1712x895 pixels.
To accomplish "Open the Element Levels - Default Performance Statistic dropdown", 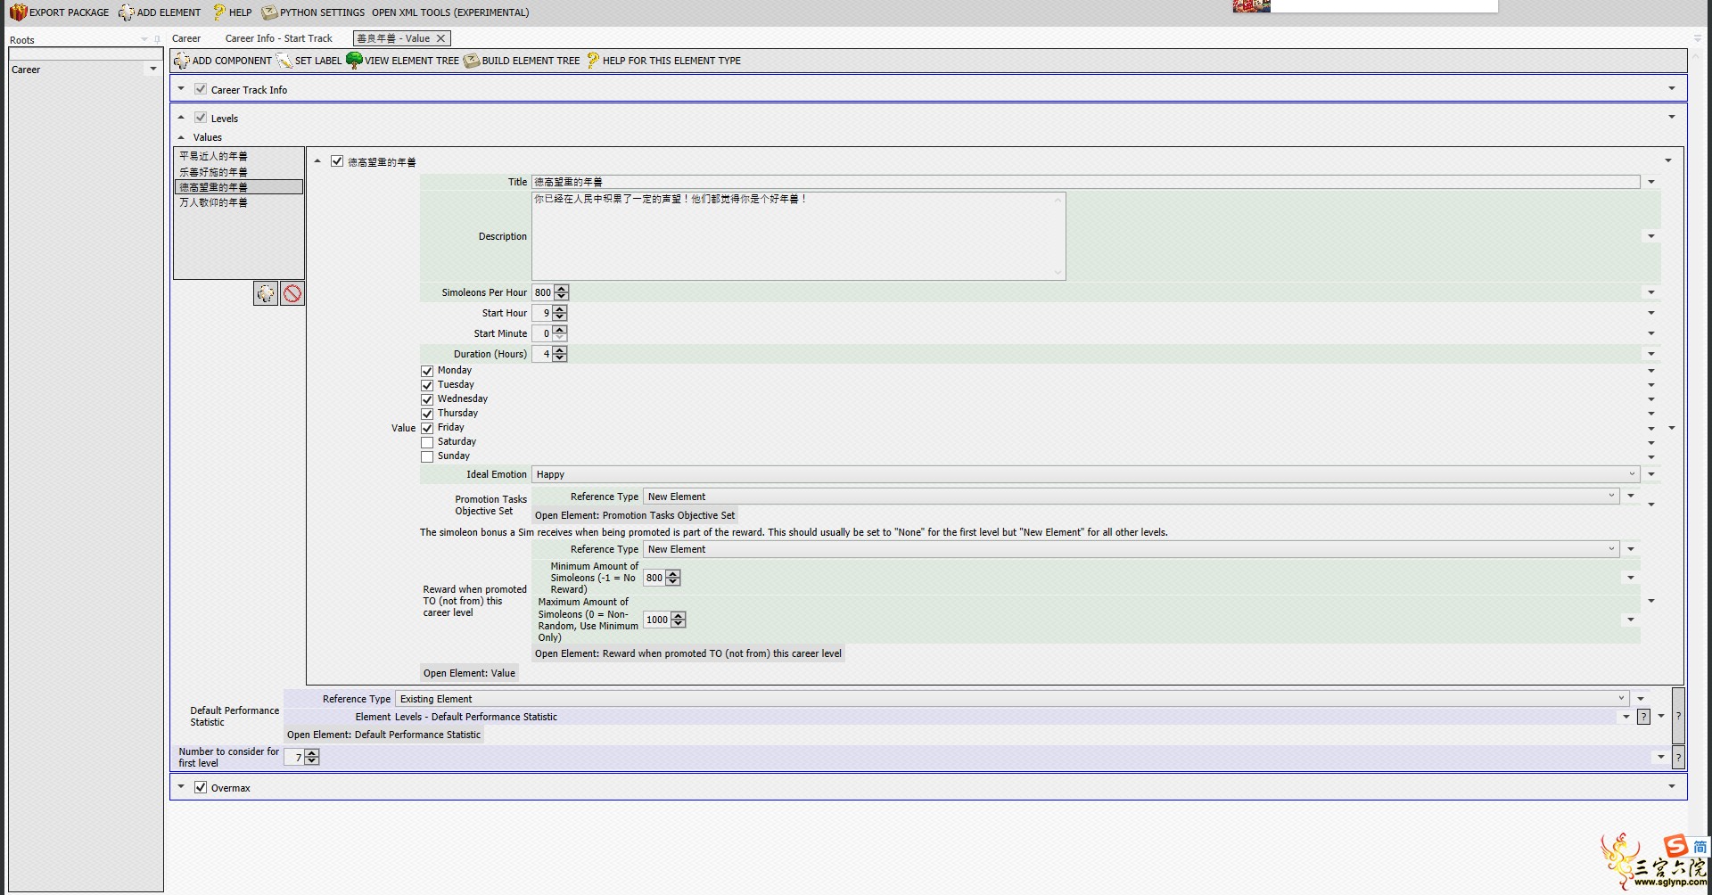I will pos(1626,717).
